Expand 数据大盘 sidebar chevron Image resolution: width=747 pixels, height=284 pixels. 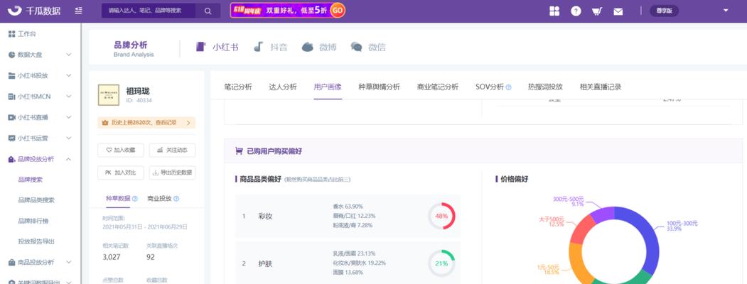pos(69,55)
